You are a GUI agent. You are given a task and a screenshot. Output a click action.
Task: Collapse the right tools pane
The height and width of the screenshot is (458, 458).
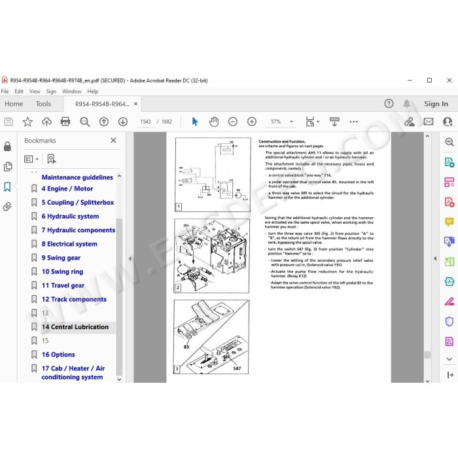coord(450,375)
